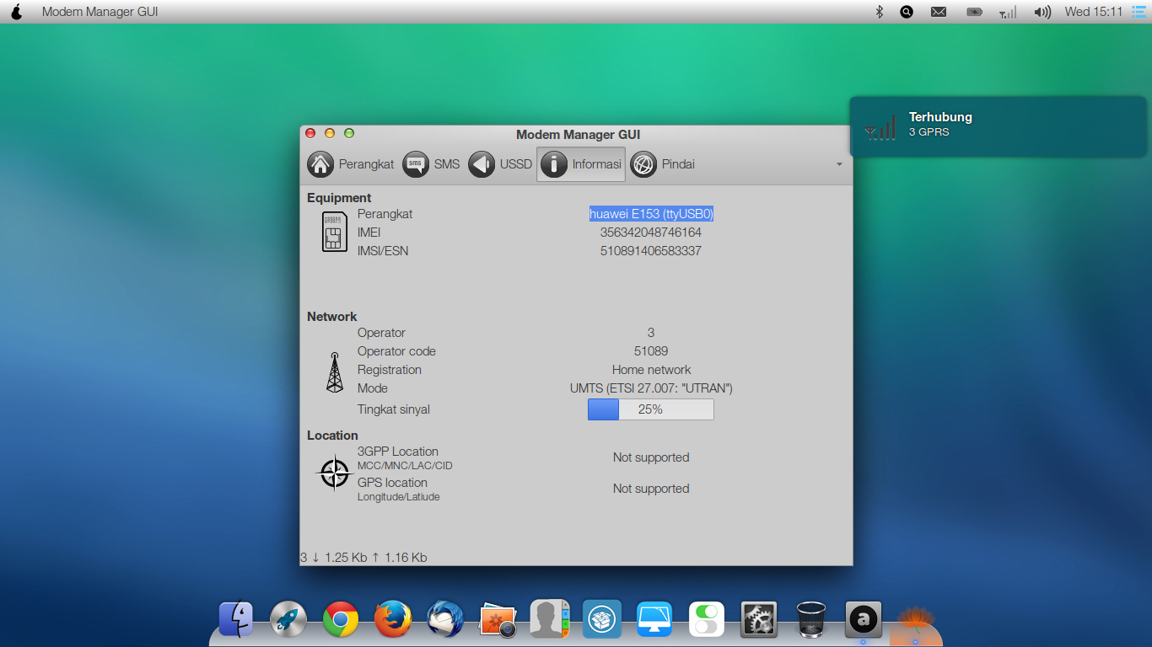The image size is (1152, 647).
Task: Open the USSD tab
Action: [x=500, y=164]
